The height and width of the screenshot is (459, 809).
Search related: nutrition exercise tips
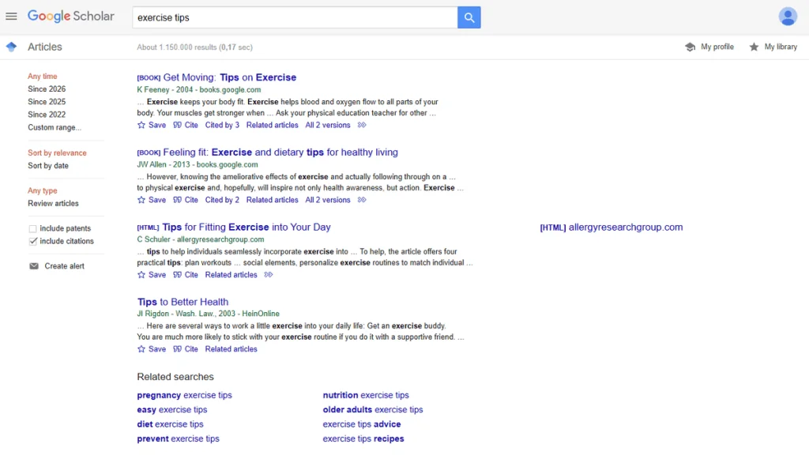(366, 395)
